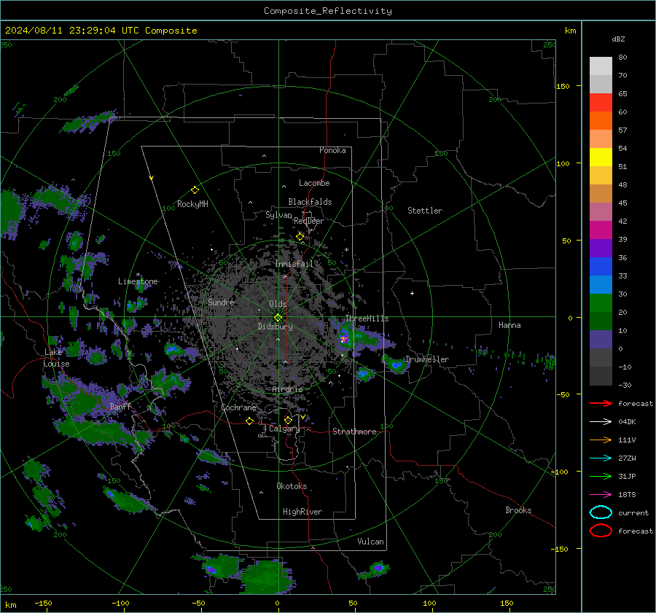
Task: Click the Okotoks town label
Action: 292,486
